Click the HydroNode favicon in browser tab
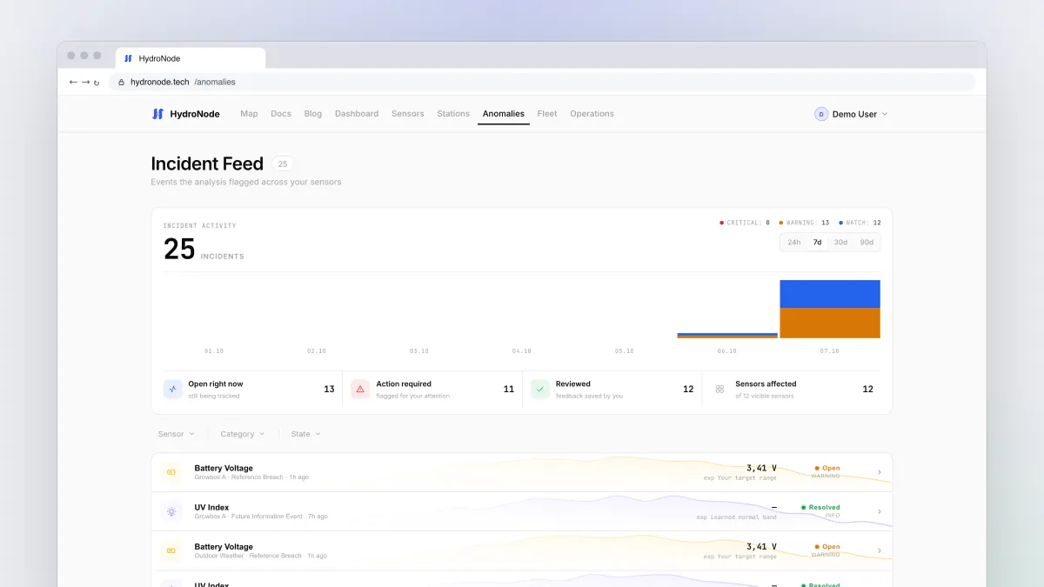Screen dimensions: 1044x587 (x=128, y=58)
